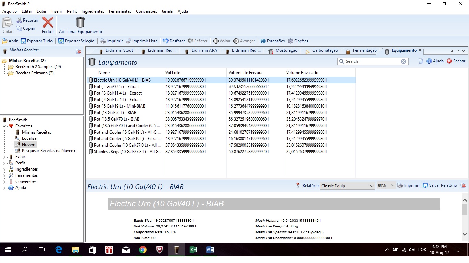469x263 pixels.
Task: Click Imprimir Lista toolbar button
Action: [x=141, y=41]
